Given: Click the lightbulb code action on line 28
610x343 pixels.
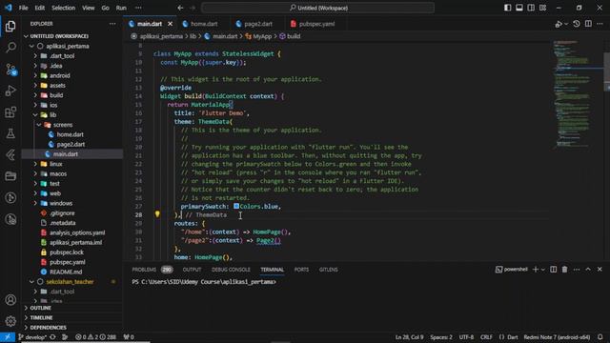Looking at the screenshot, I should pyautogui.click(x=157, y=213).
